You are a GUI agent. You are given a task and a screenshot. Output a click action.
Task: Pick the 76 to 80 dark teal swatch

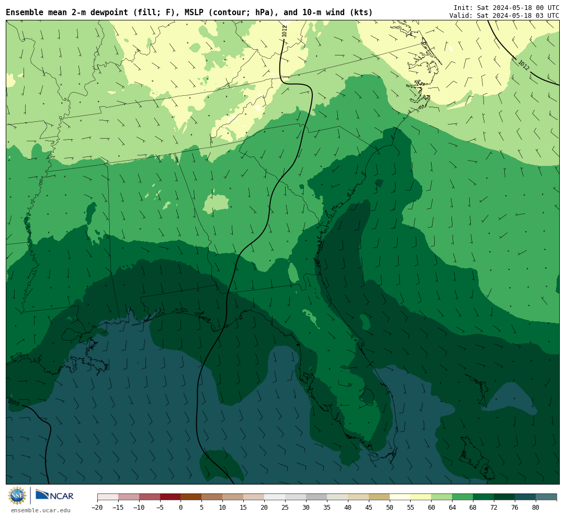tap(526, 497)
